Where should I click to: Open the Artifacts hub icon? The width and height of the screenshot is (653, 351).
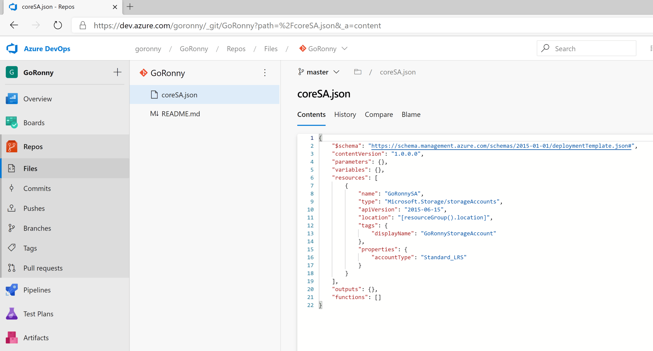click(x=12, y=338)
